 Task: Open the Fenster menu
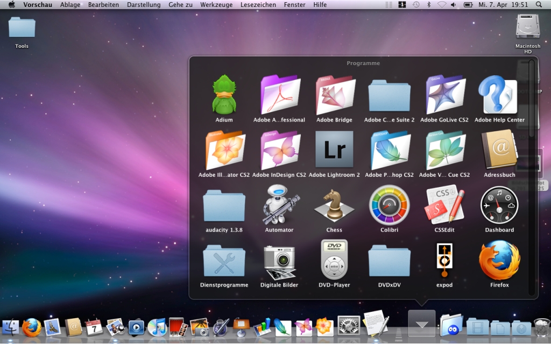(x=294, y=4)
